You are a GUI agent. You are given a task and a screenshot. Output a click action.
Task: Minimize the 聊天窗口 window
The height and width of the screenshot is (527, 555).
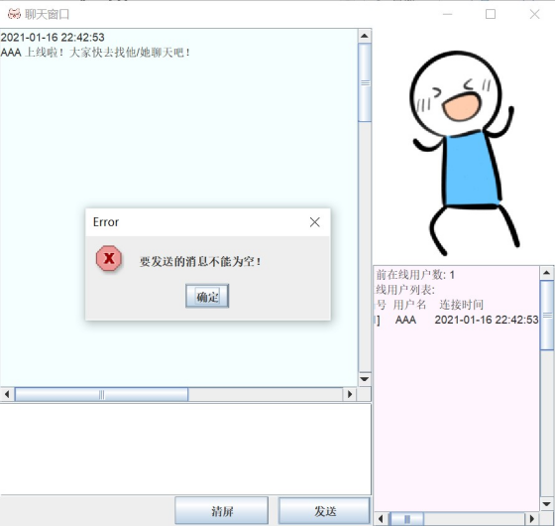click(x=447, y=14)
